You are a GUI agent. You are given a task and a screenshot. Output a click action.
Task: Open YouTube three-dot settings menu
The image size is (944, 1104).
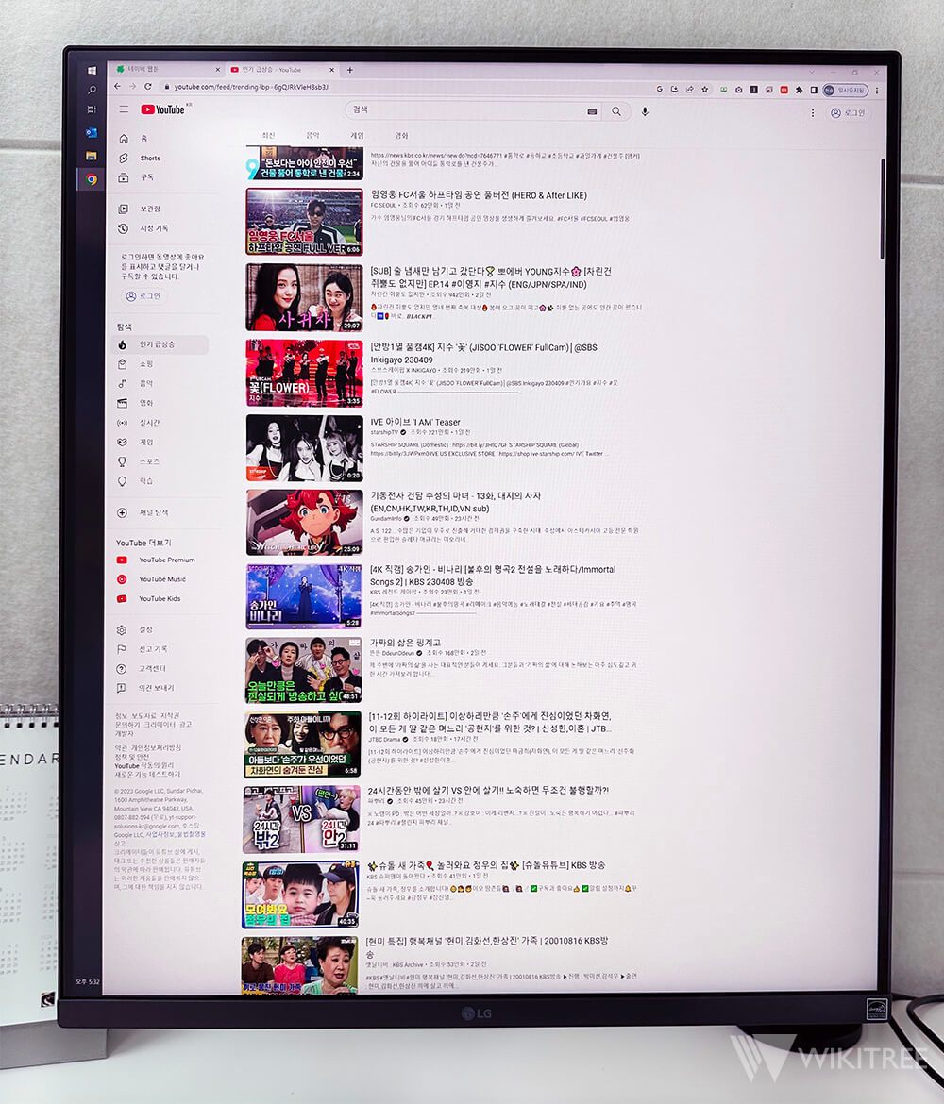(812, 112)
